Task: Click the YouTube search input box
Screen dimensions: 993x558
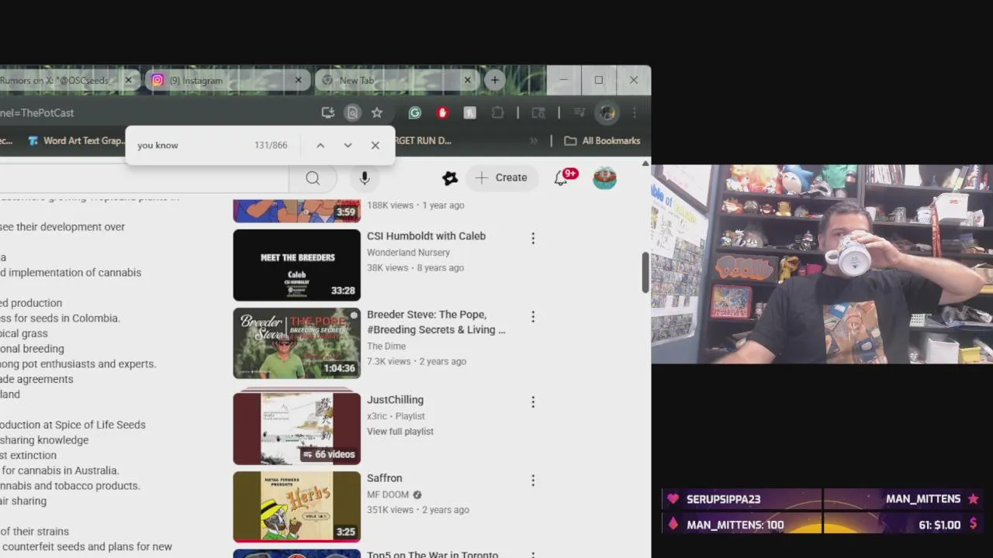Action: coord(144,178)
